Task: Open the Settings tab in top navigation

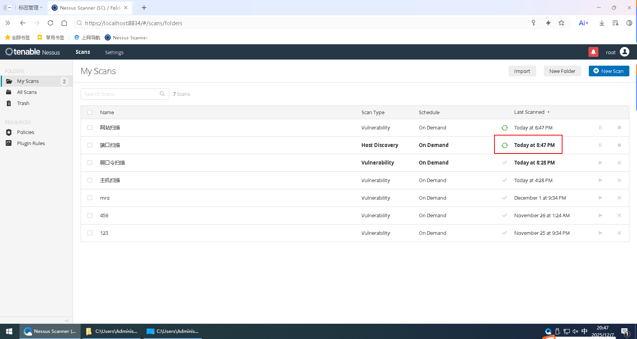Action: [x=114, y=52]
